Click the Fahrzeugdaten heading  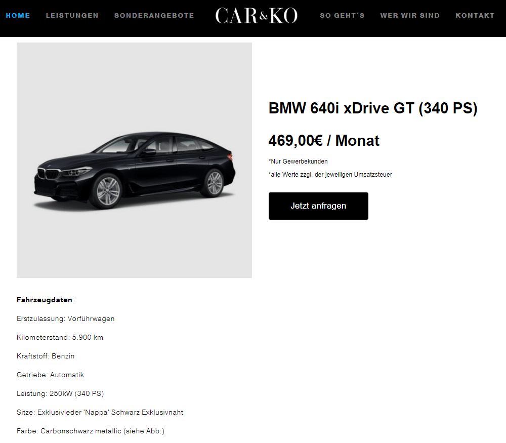pyautogui.click(x=46, y=300)
